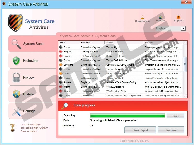Click the wrench and screwdriver Settings icon
This screenshot has height=145, width=194.
[17, 112]
